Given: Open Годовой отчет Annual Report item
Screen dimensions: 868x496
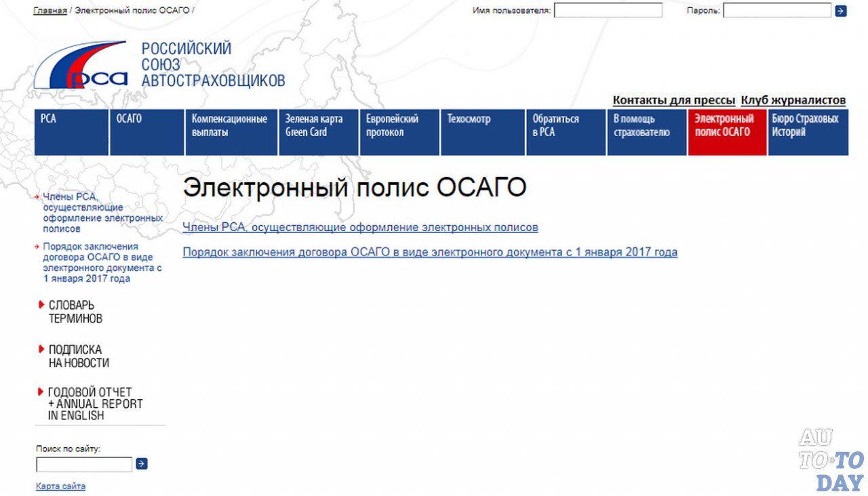Looking at the screenshot, I should coord(95,404).
